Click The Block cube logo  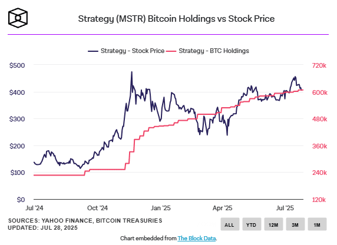[x=18, y=18]
